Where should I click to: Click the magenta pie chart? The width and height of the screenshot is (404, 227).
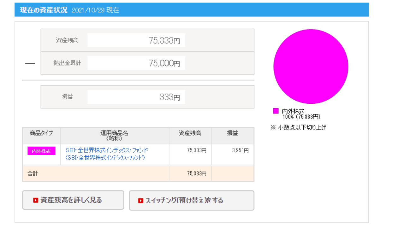(311, 67)
